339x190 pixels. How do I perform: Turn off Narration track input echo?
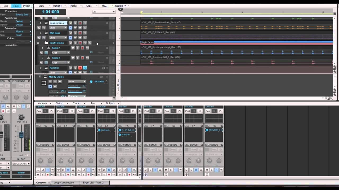tap(85, 68)
